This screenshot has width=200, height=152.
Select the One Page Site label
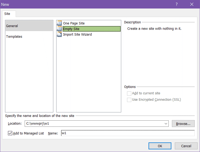[x=74, y=23]
